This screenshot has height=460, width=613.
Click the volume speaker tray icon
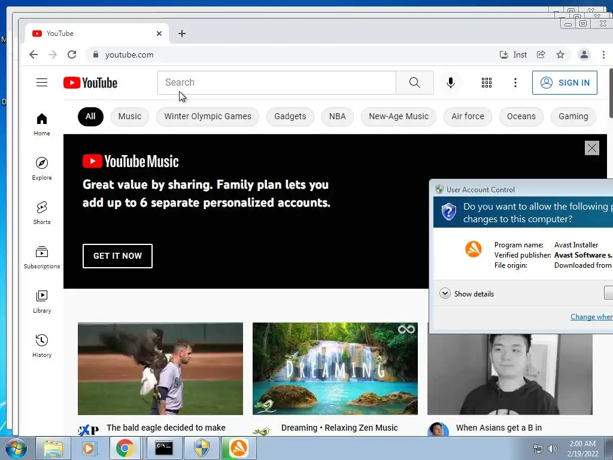tap(553, 449)
